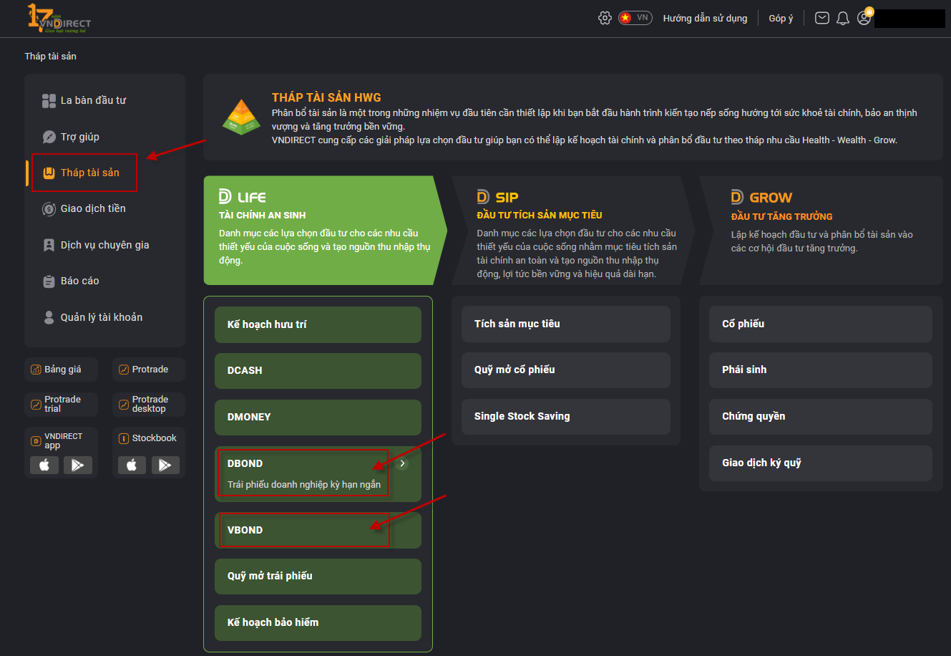This screenshot has width=951, height=656.
Task: Click the La bàn đầu tư sidebar icon
Action: (x=49, y=101)
